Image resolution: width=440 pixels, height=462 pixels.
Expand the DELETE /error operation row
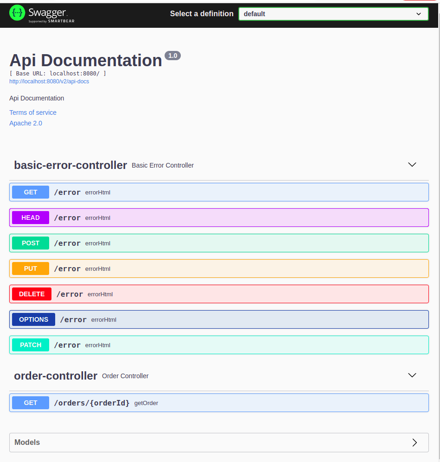pos(218,294)
